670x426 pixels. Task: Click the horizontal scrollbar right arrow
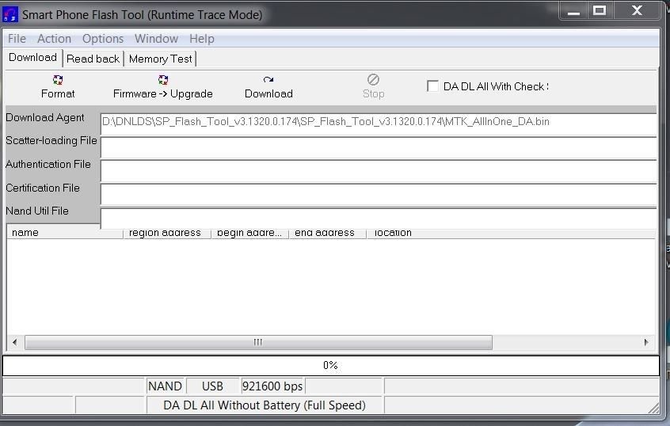tap(646, 342)
